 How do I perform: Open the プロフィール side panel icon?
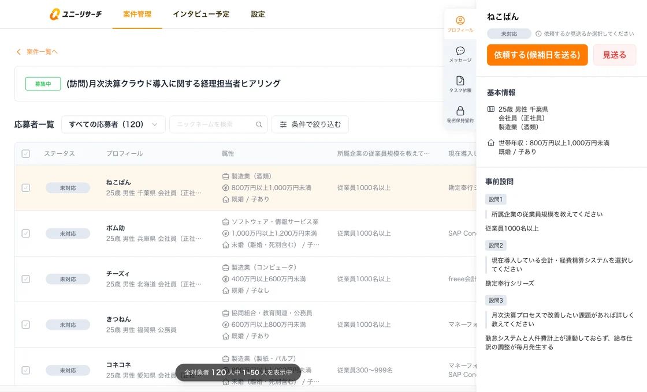460,21
